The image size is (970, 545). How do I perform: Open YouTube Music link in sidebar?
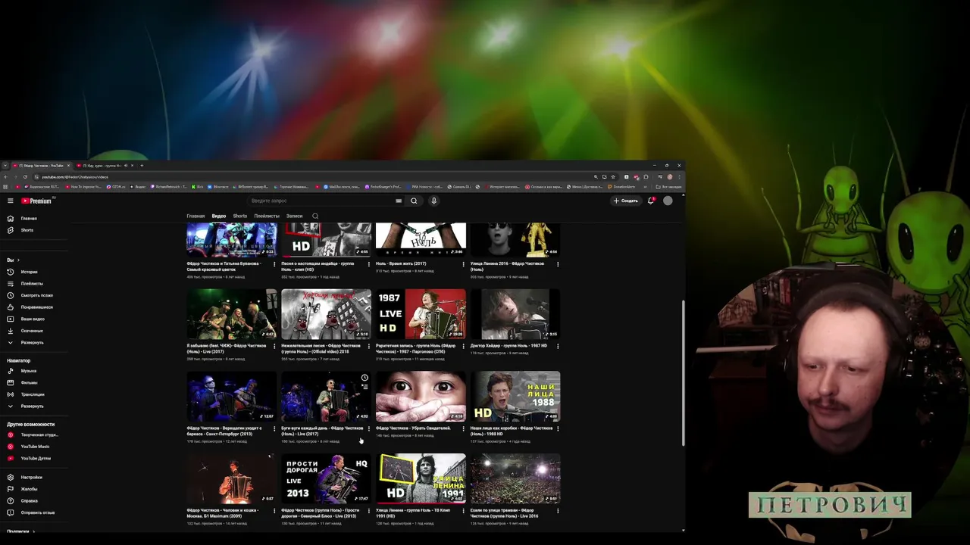pyautogui.click(x=35, y=447)
